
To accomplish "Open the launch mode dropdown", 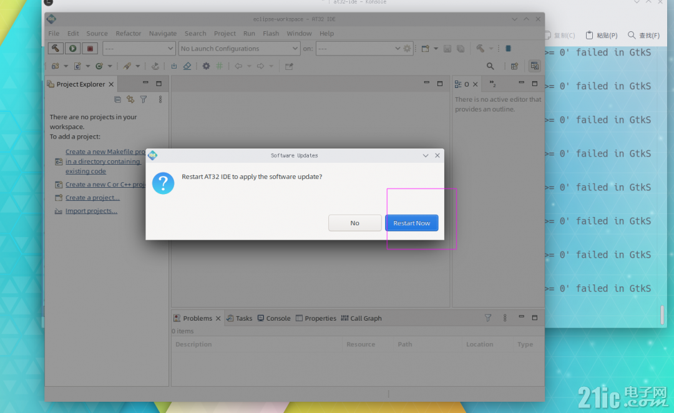I will [139, 49].
